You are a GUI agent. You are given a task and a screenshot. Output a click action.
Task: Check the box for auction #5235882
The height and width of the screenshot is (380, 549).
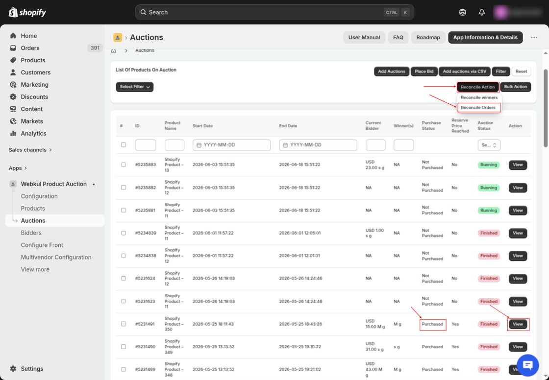point(123,188)
